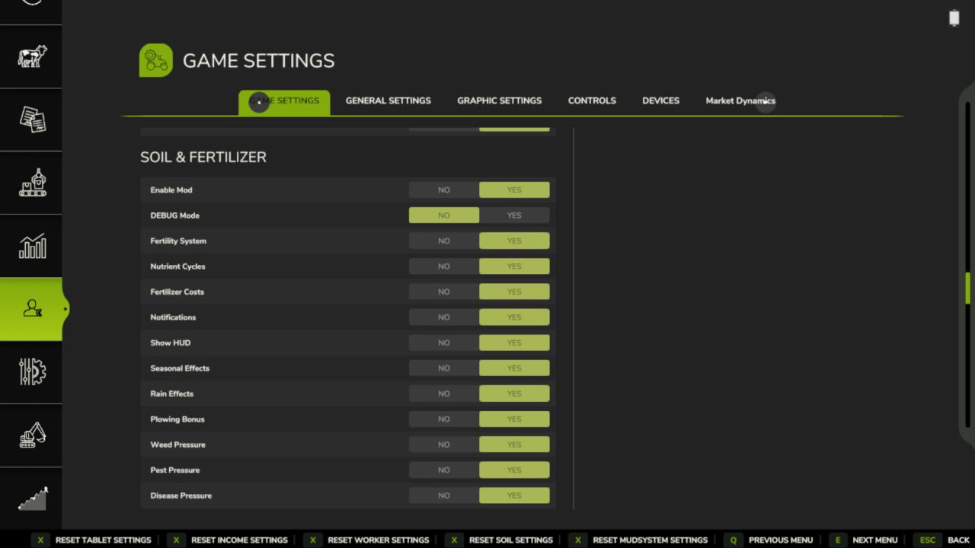Open the cow animals sidebar icon
975x548 pixels.
tap(32, 56)
